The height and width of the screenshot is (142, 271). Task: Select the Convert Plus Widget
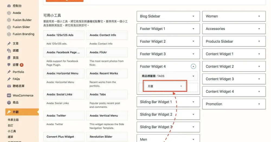[x=64, y=137]
